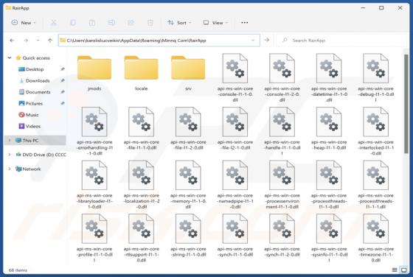Click the Search RairApp field

click(x=343, y=41)
